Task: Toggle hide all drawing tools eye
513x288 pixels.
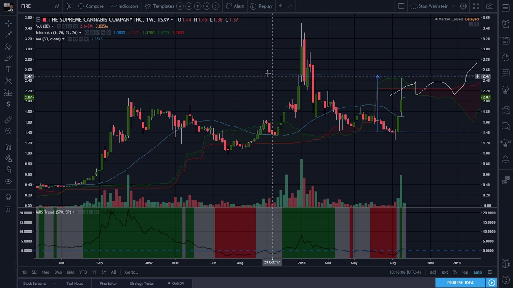Action: point(8,182)
